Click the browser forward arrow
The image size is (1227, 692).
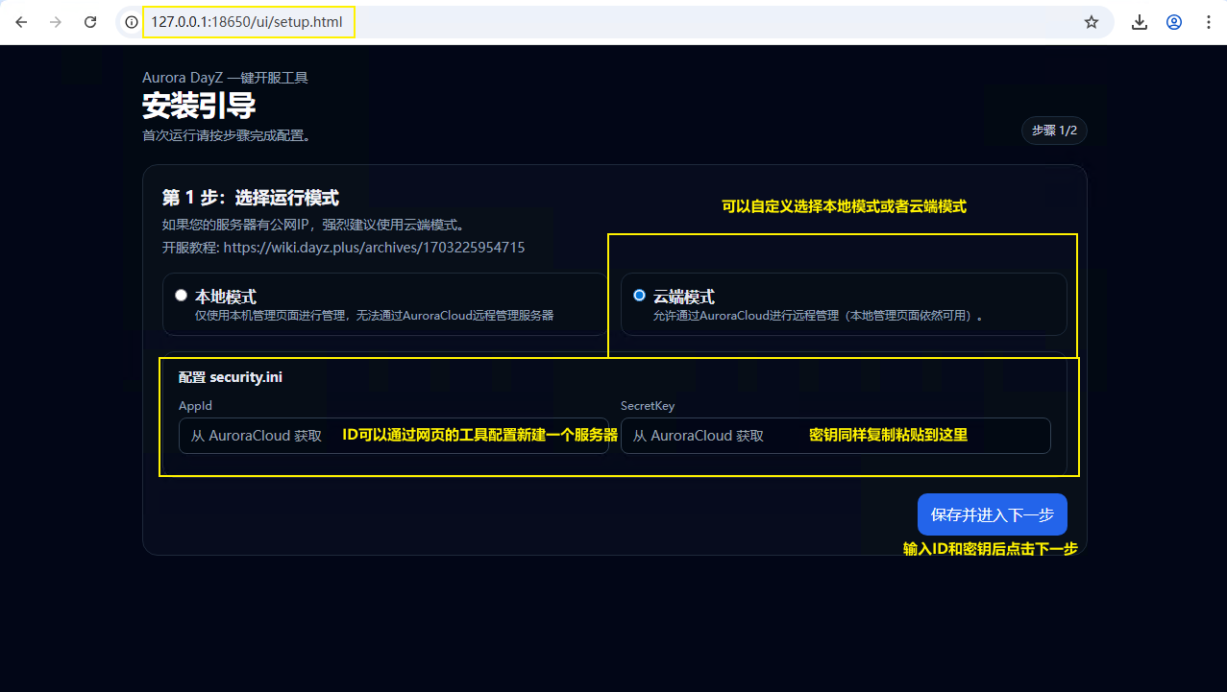point(56,22)
